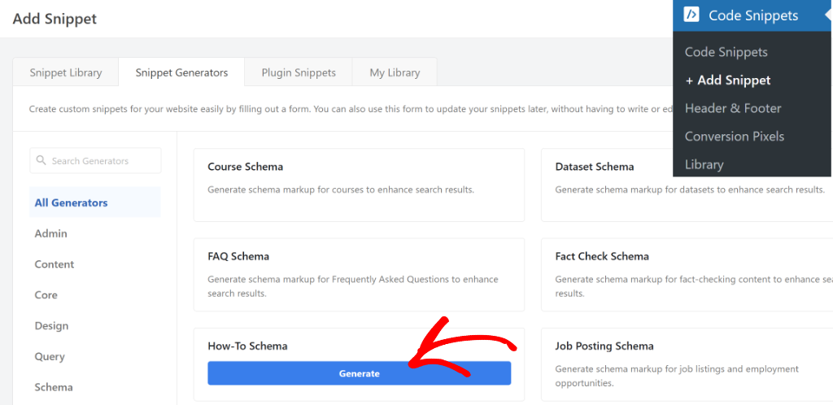Open the FAQ Schema generator card
Screen dimensions: 833x405
pos(359,274)
